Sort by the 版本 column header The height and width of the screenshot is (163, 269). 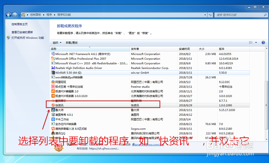(x=233, y=49)
